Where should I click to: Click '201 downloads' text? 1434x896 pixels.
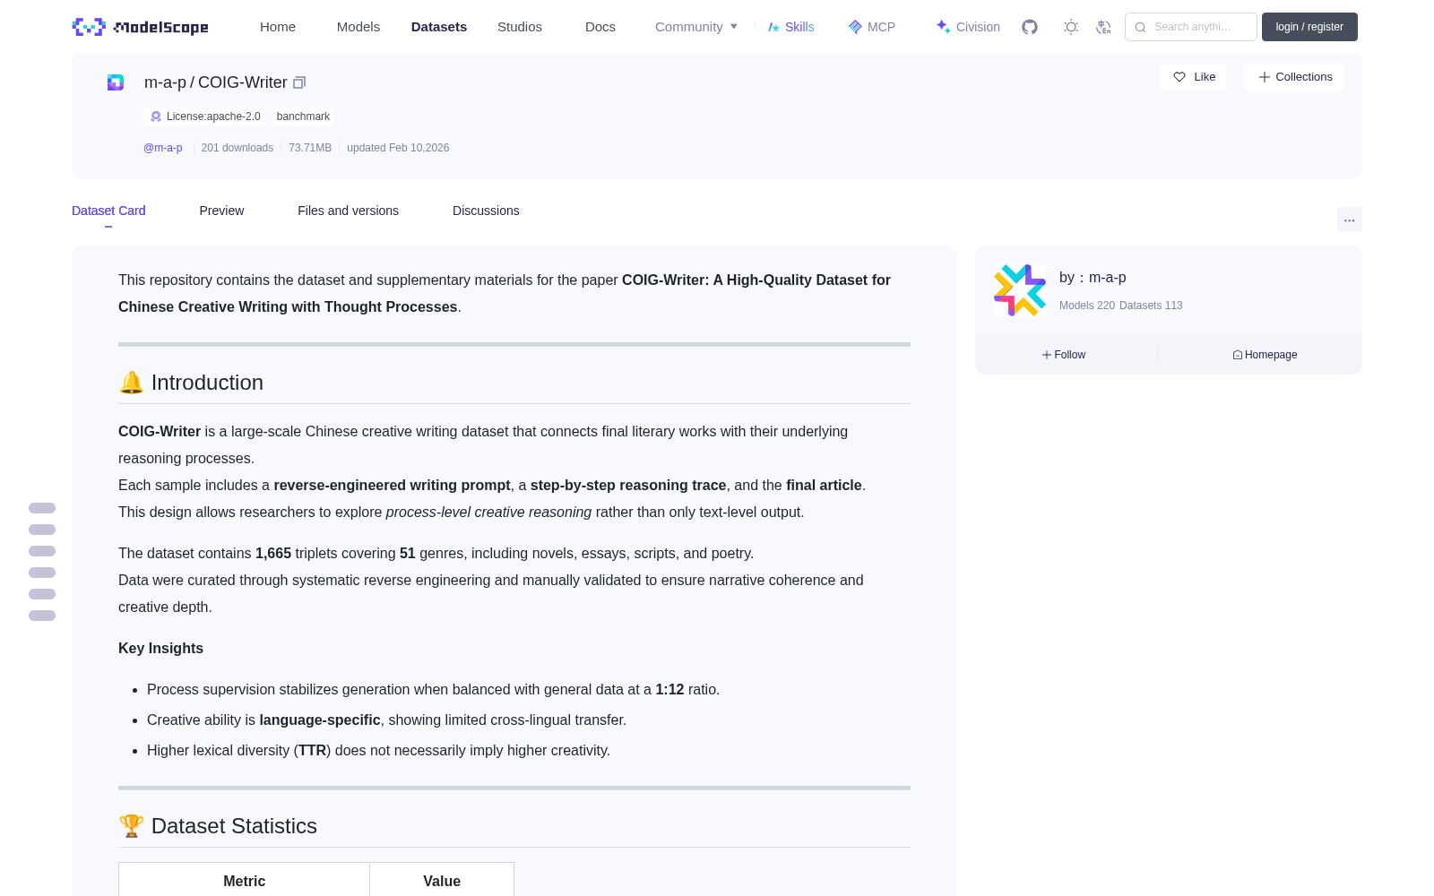coord(238,148)
